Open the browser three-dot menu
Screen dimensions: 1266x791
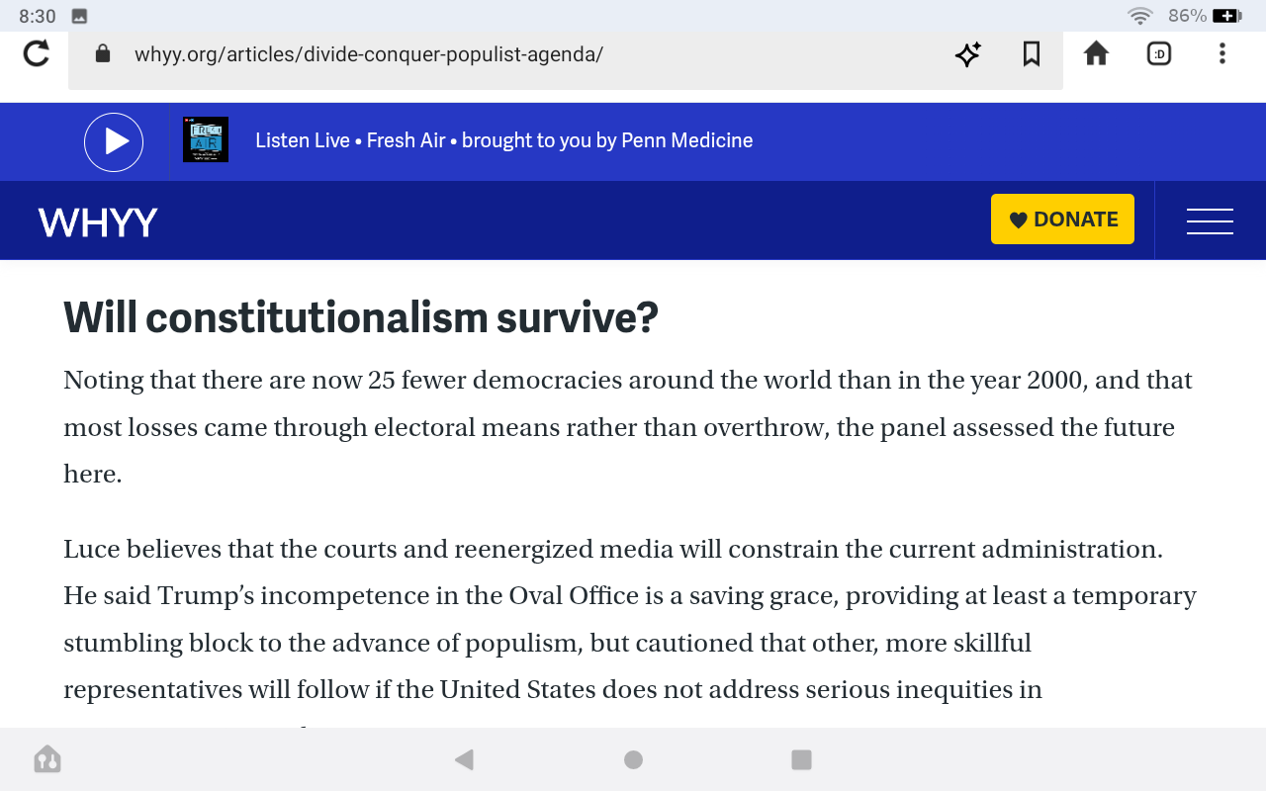pos(1222,54)
